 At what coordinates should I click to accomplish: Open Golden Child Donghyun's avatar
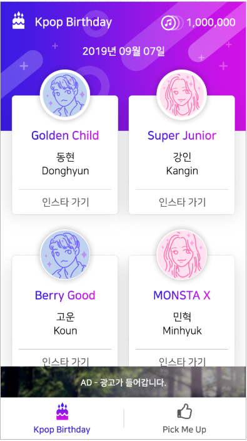65,95
